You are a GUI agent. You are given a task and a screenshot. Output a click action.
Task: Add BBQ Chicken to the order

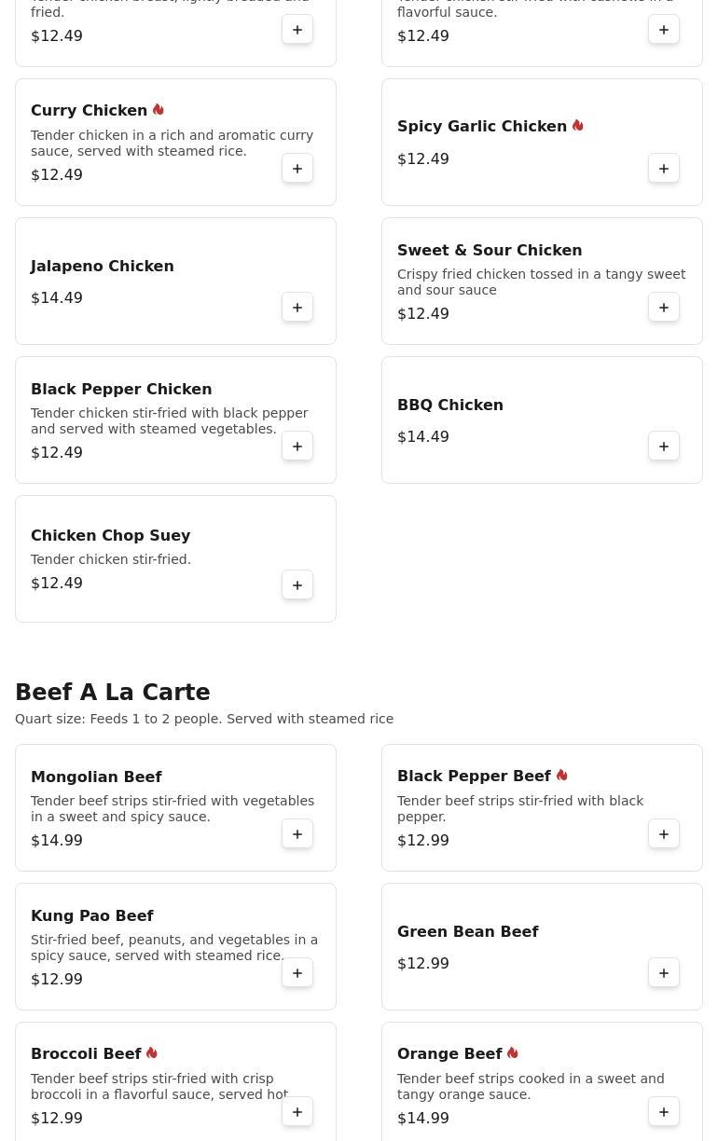coord(664,447)
